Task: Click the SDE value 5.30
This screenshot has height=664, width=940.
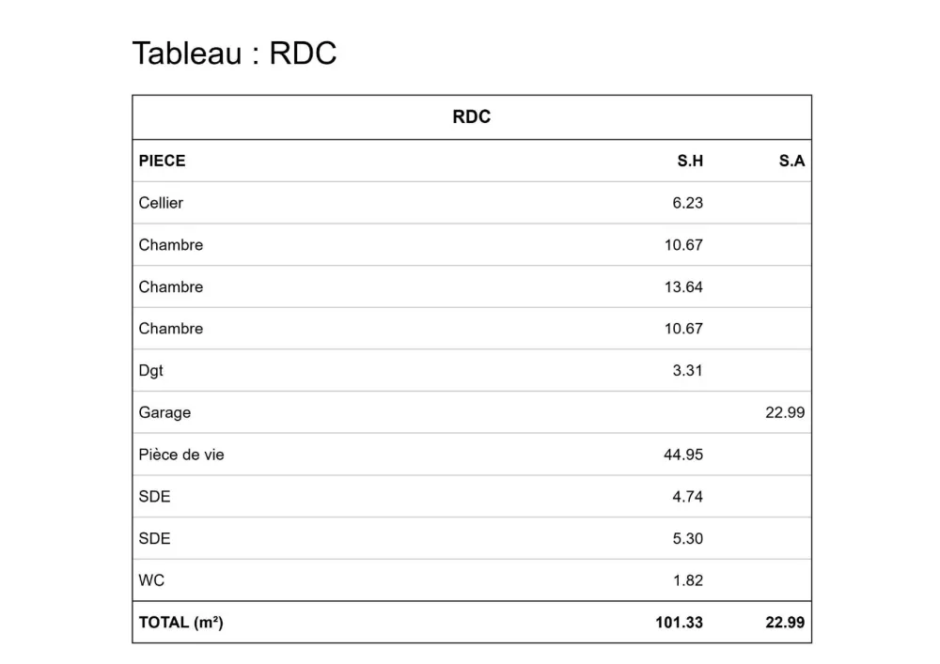Action: [x=688, y=538]
